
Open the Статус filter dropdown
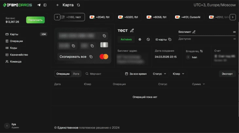click(x=159, y=74)
